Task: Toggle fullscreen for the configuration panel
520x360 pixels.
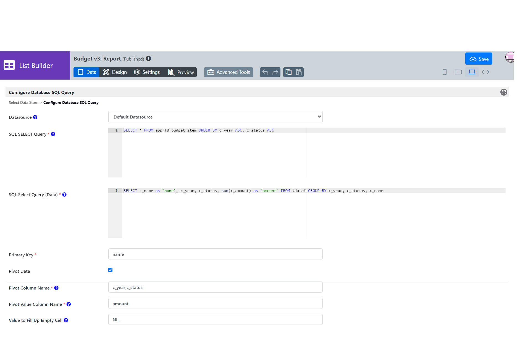Action: [504, 92]
